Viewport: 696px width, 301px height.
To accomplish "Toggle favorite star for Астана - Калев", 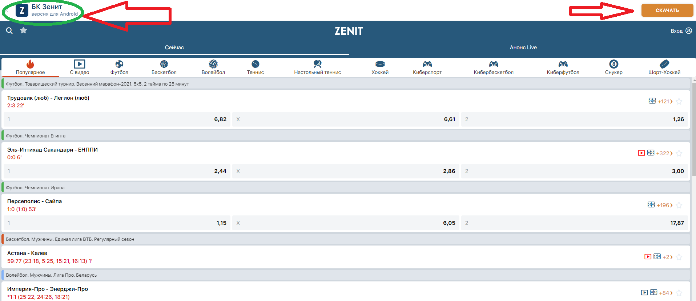I will 679,257.
